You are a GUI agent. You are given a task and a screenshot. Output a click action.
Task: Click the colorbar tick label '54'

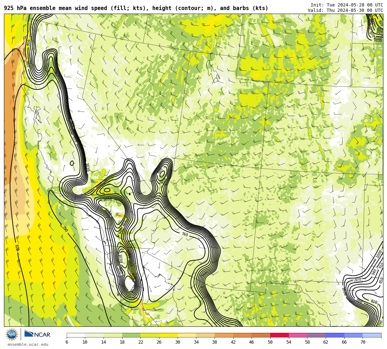pos(289,342)
